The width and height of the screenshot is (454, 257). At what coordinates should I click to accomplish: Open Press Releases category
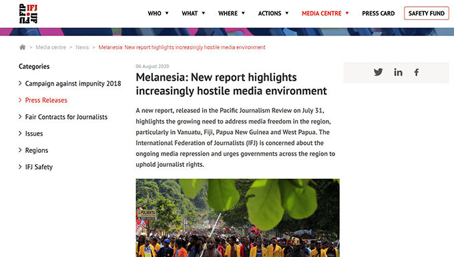click(46, 100)
